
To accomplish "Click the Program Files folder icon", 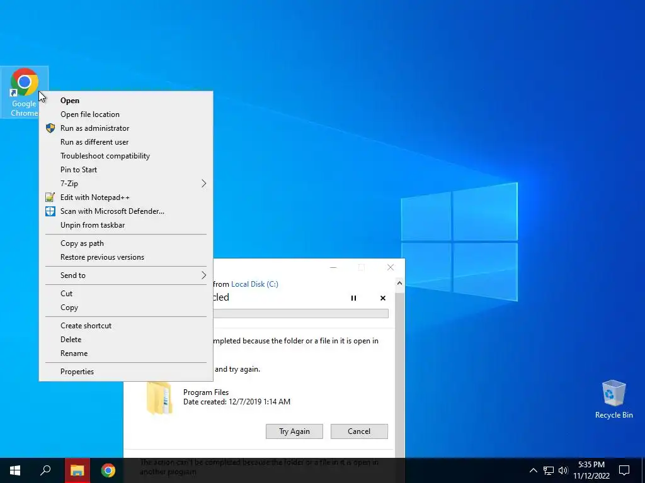I will click(159, 397).
